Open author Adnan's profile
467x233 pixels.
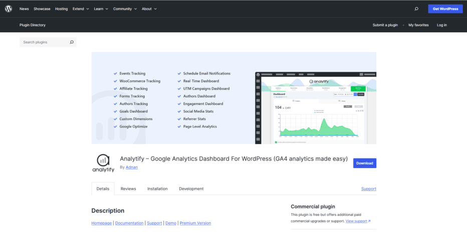[132, 167]
